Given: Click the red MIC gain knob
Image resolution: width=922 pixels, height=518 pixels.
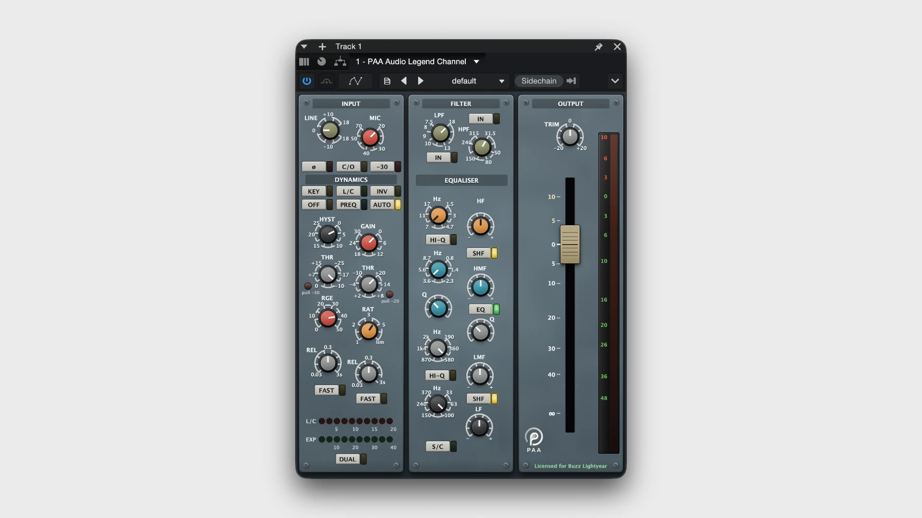Looking at the screenshot, I should [x=370, y=138].
